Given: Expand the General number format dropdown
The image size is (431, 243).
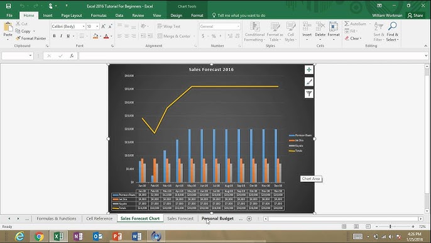Looking at the screenshot, I should 238,26.
